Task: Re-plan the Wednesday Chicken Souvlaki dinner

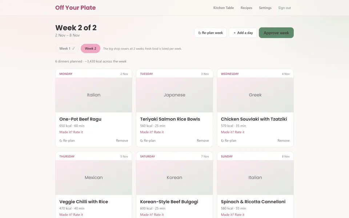Action: tap(229, 141)
